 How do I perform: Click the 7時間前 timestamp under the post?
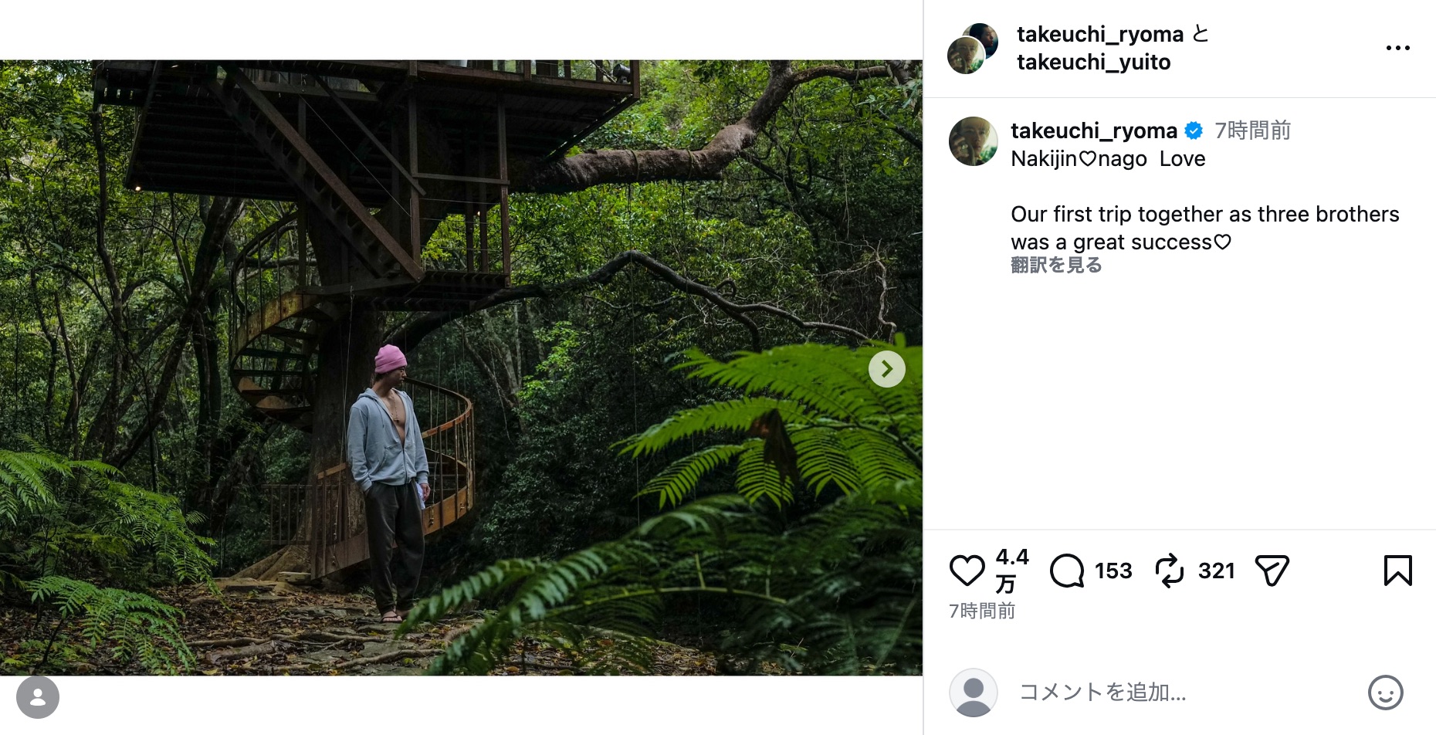coord(982,611)
